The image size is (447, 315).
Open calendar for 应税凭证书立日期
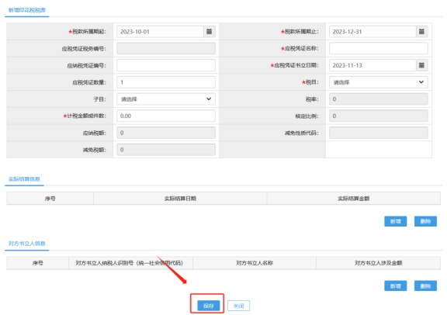point(421,65)
